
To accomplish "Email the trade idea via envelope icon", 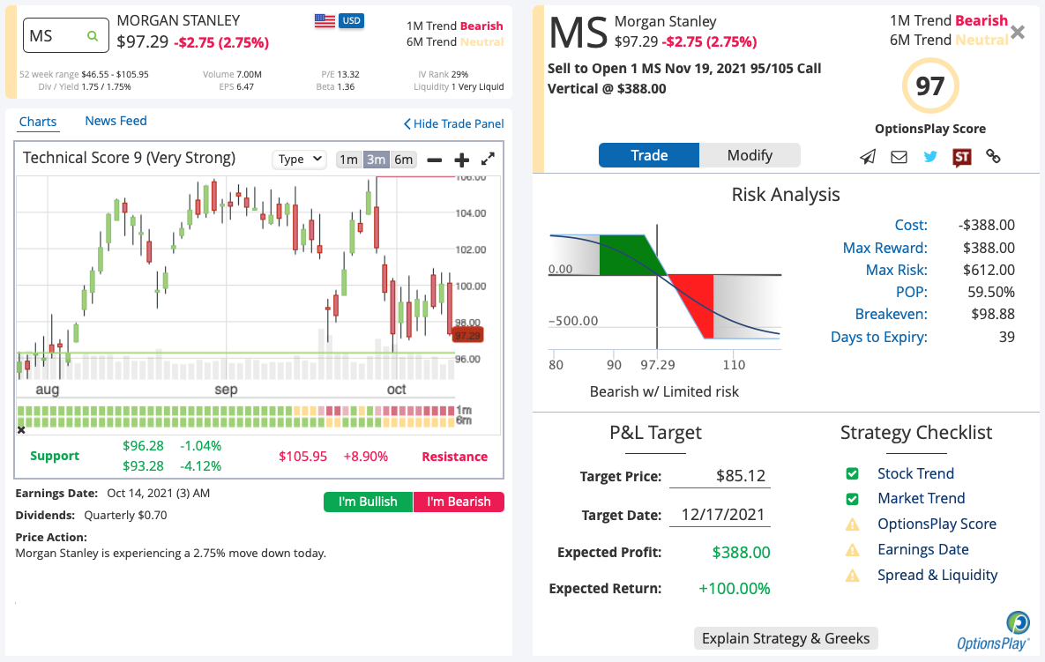I will click(899, 157).
